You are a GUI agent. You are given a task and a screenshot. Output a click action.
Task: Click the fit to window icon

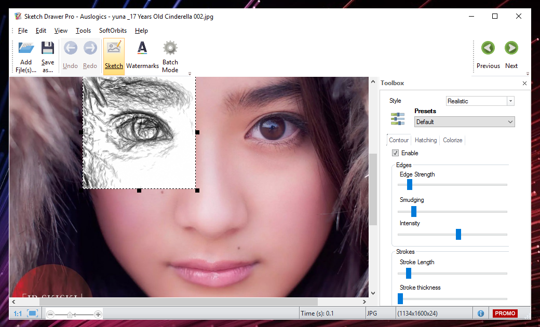tap(33, 314)
